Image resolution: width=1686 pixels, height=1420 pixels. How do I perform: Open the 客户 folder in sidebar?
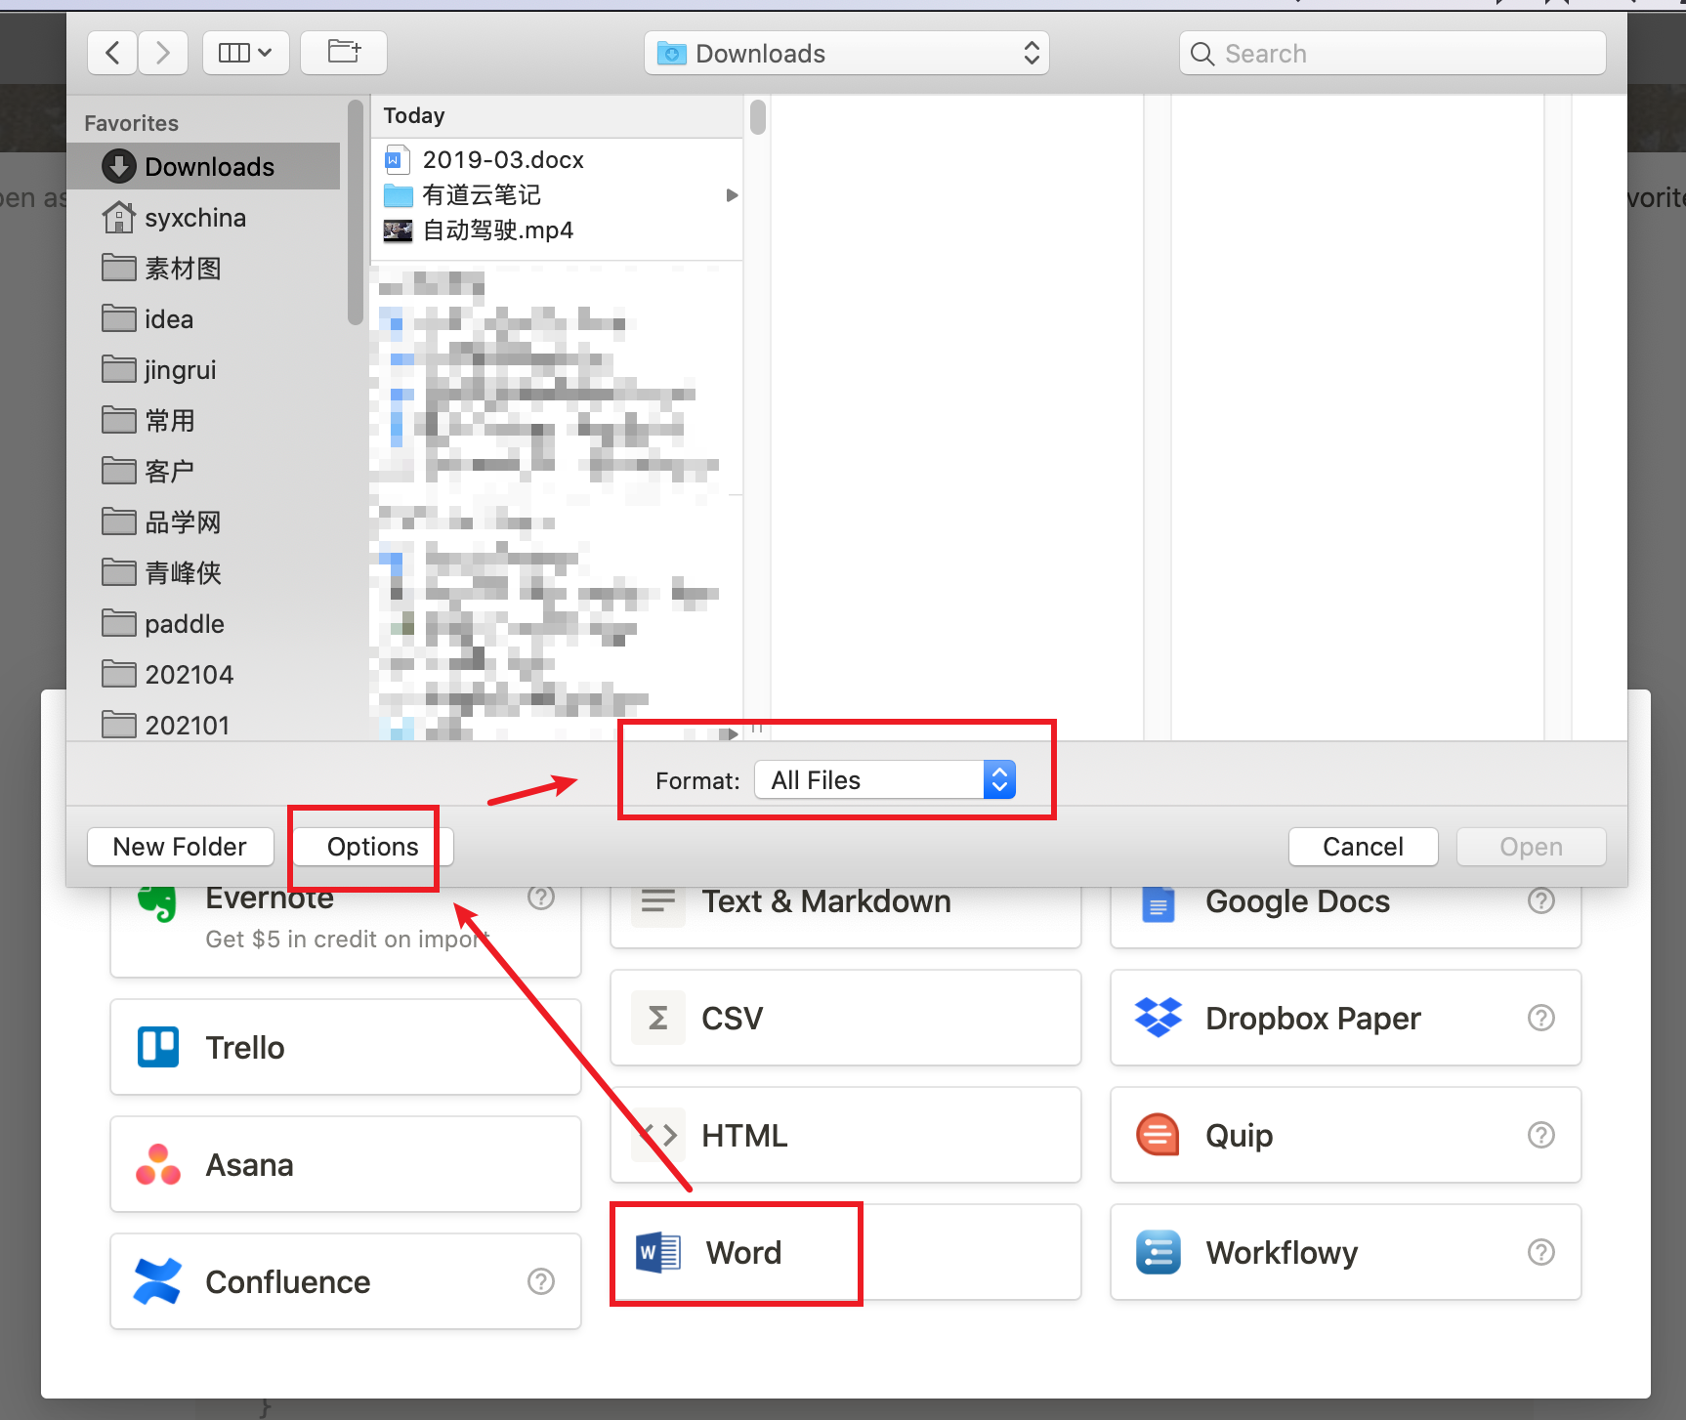(x=204, y=471)
